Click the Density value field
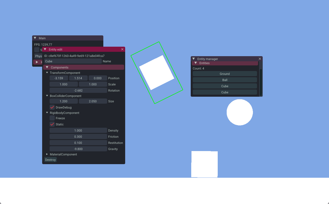329x218 pixels. coord(78,130)
